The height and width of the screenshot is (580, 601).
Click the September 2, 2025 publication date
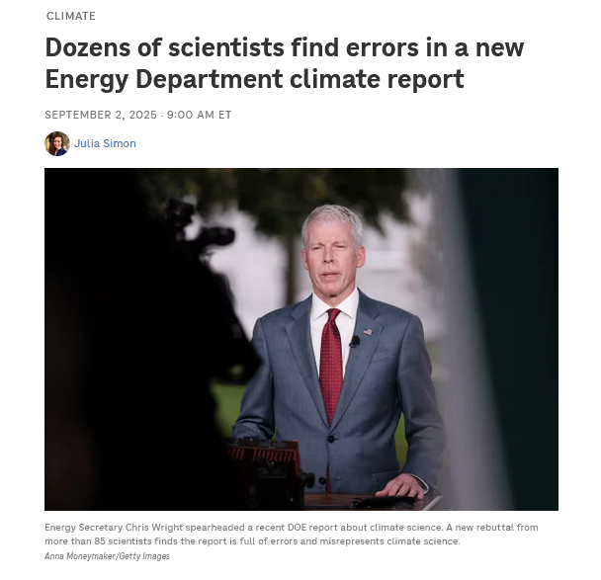tap(101, 115)
